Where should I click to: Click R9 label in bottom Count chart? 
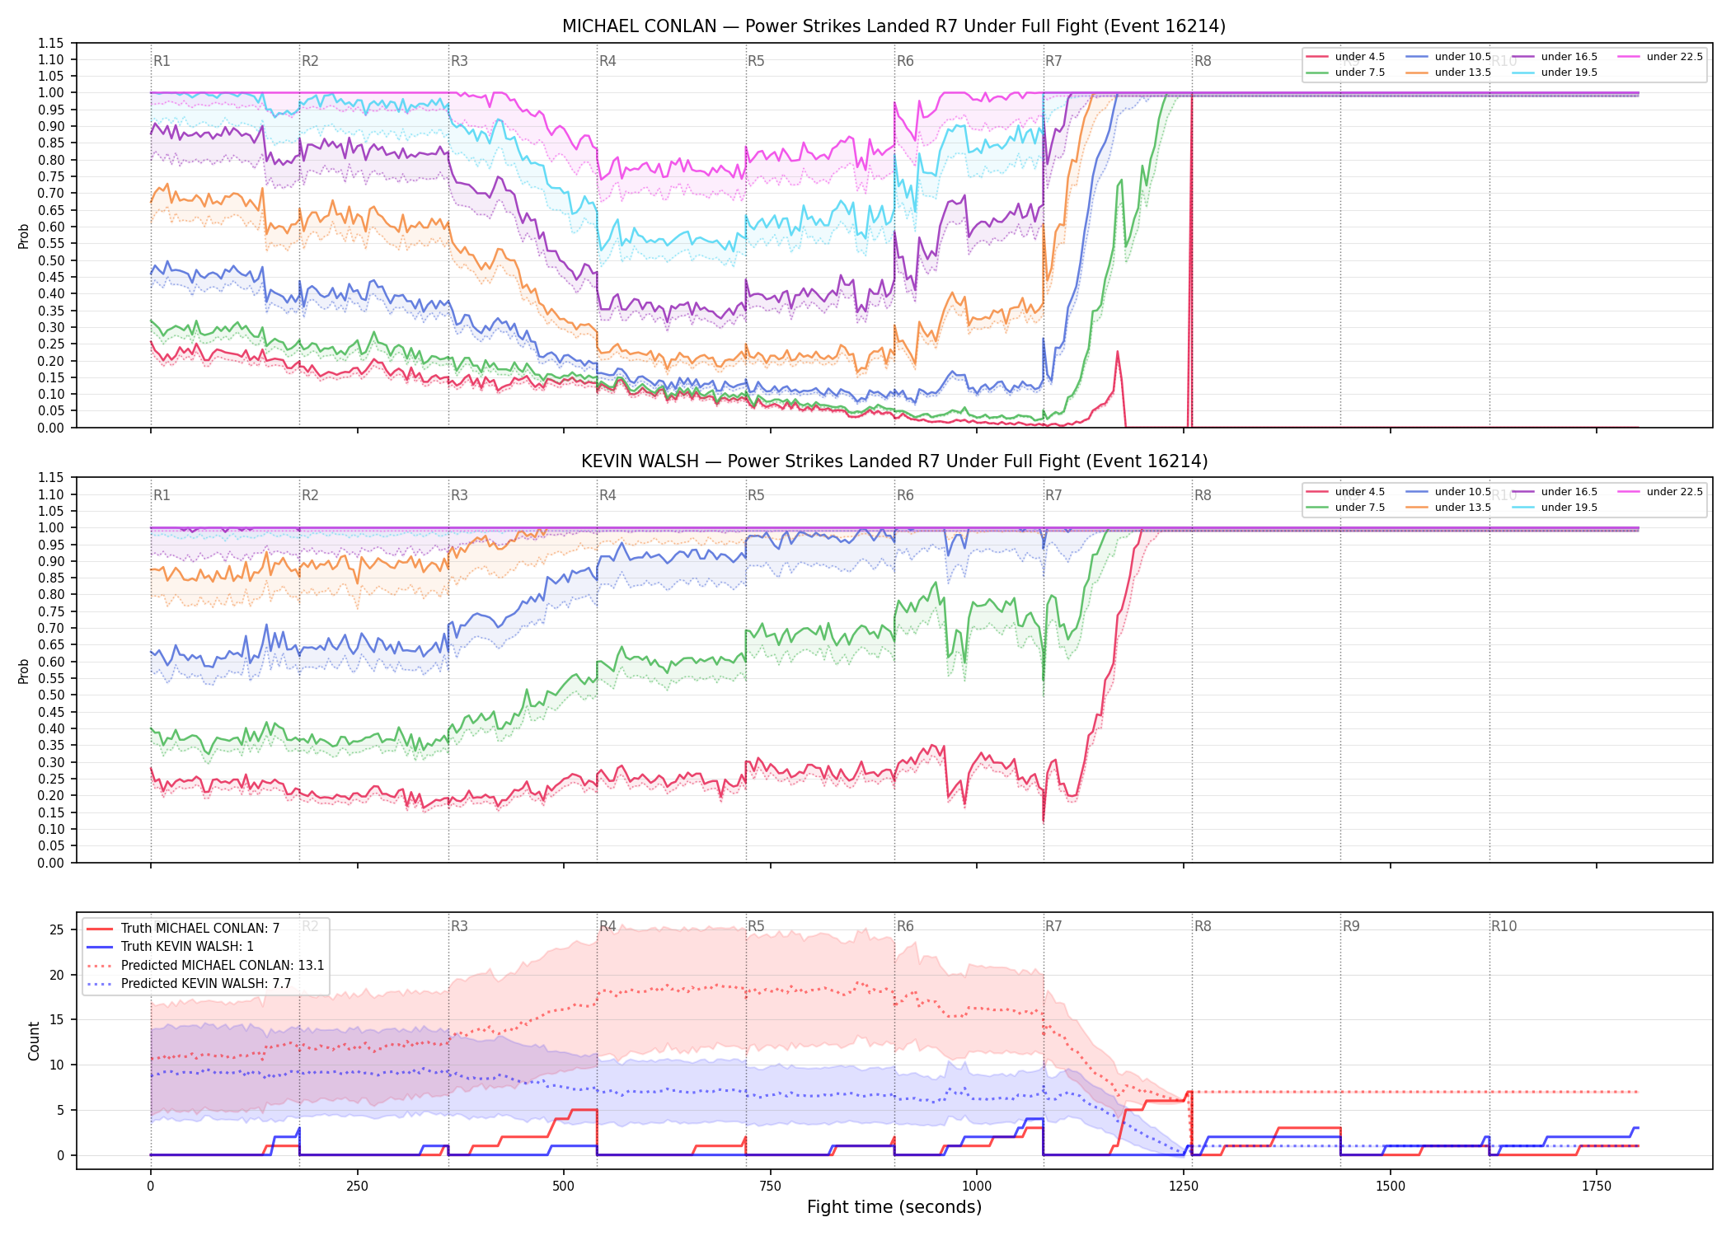(x=1351, y=926)
